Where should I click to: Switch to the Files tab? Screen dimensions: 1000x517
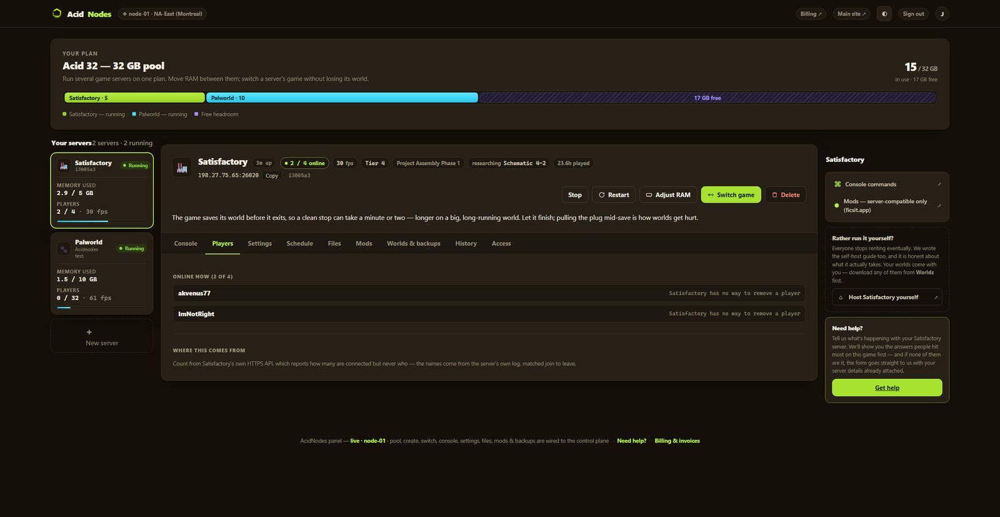tap(334, 244)
